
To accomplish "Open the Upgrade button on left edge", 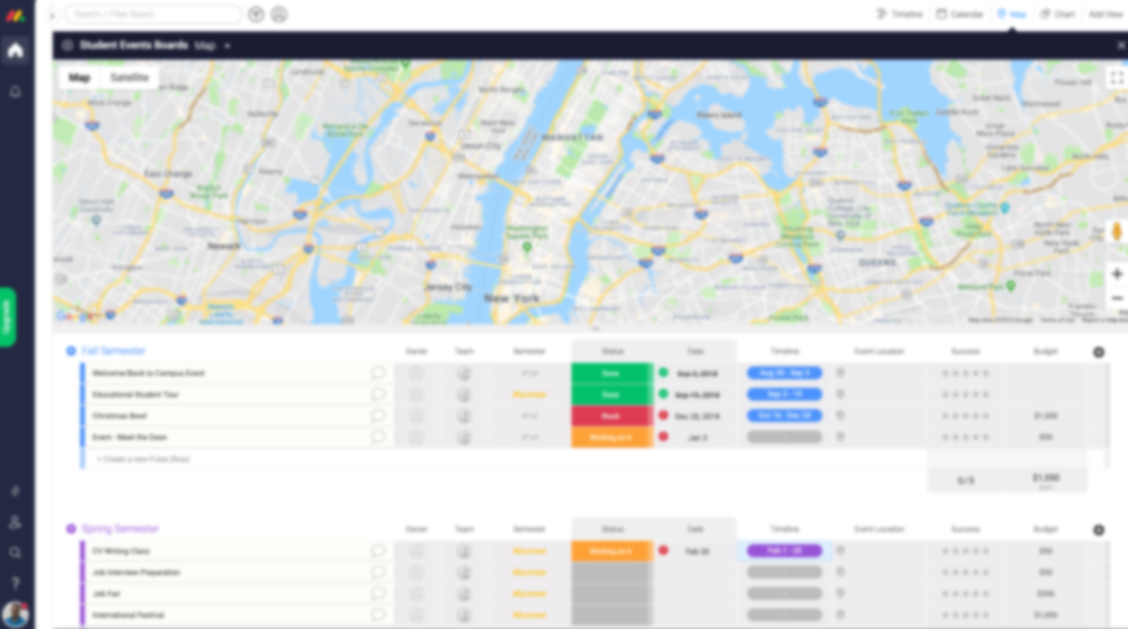I will click(x=8, y=317).
